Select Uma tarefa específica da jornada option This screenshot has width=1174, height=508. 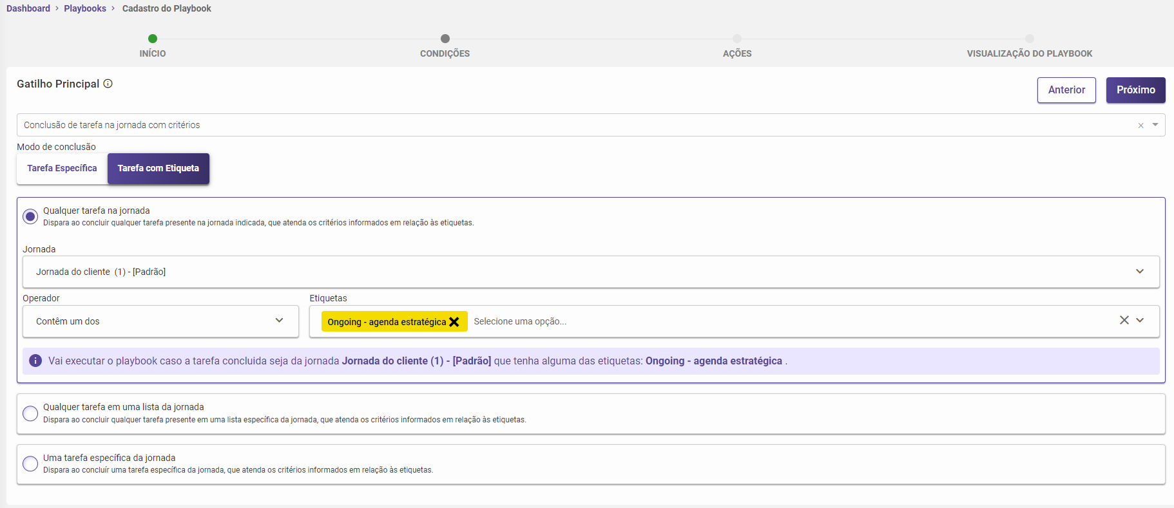pyautogui.click(x=30, y=464)
